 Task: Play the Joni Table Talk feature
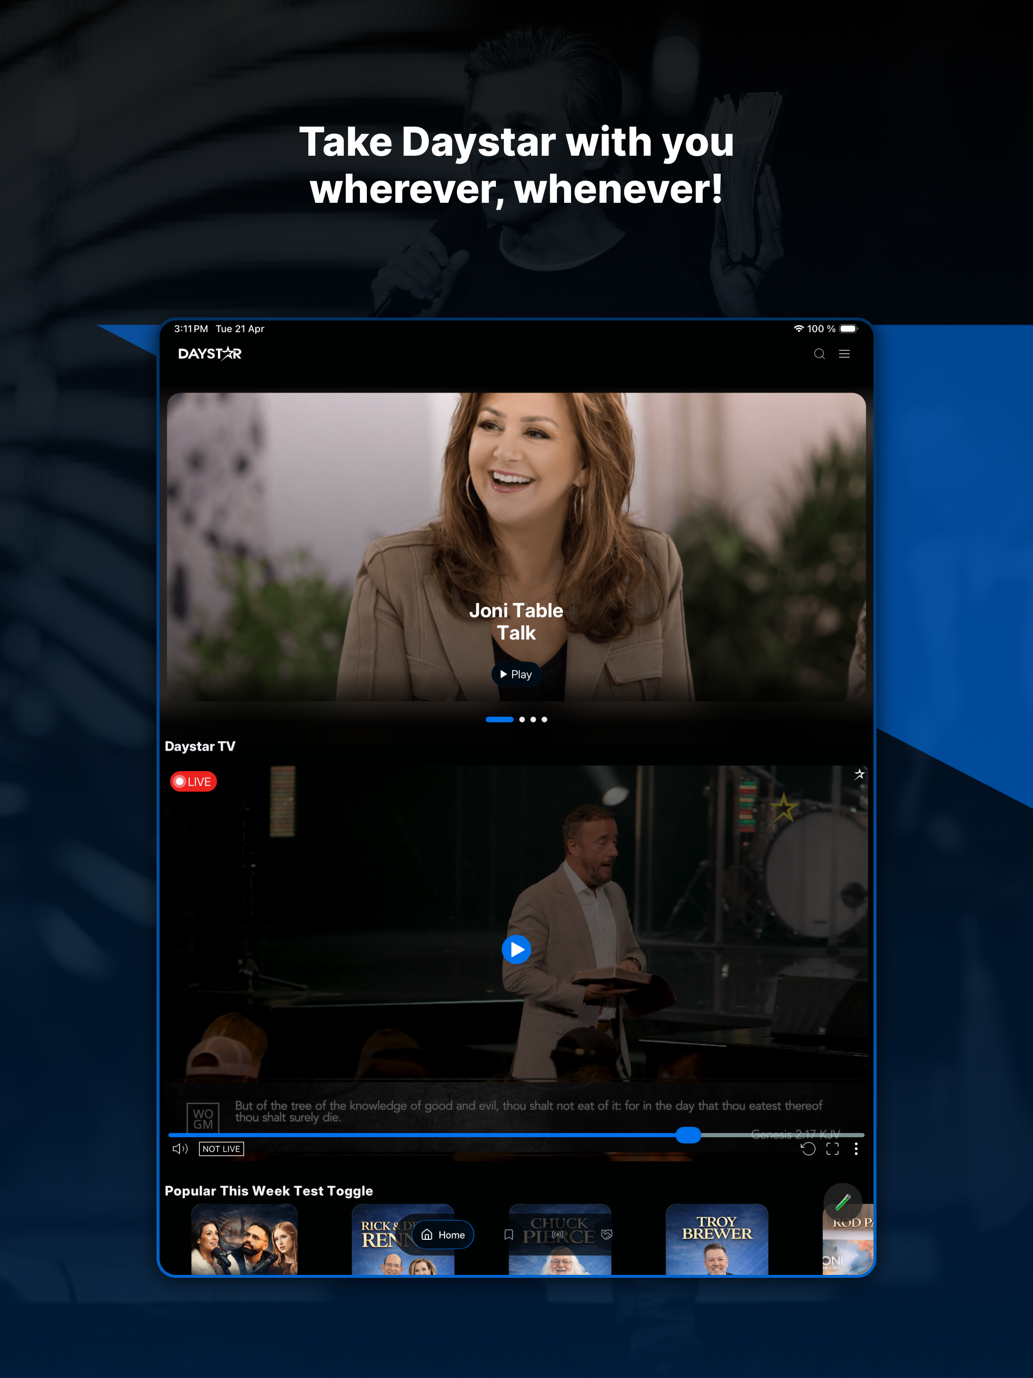516,674
